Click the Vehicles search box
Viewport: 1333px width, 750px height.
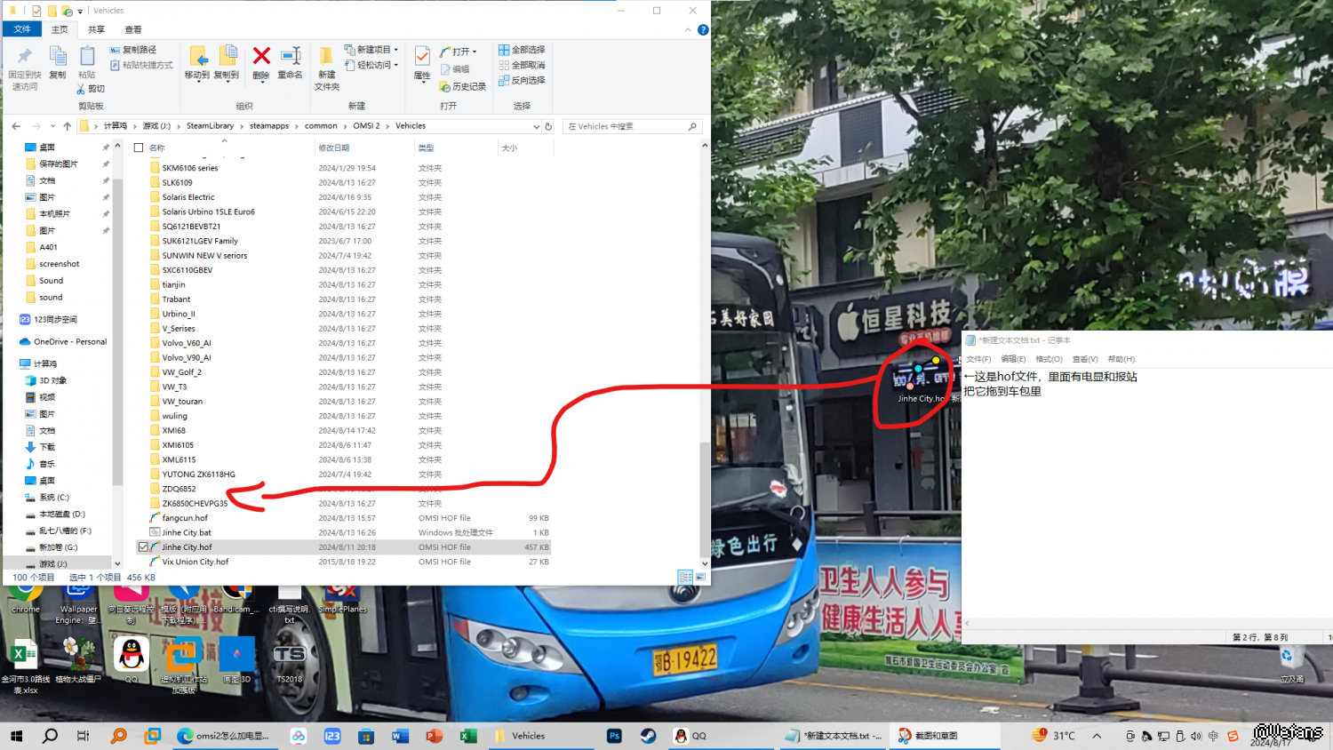point(632,126)
